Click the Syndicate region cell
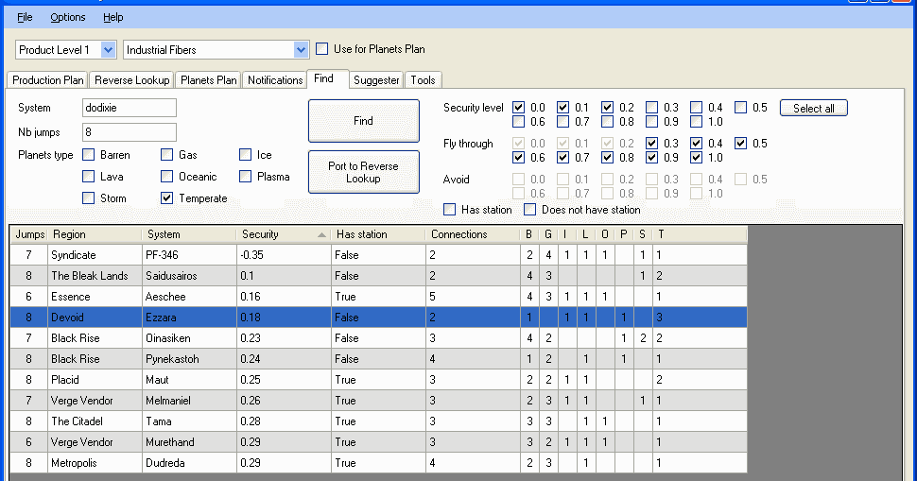 95,255
